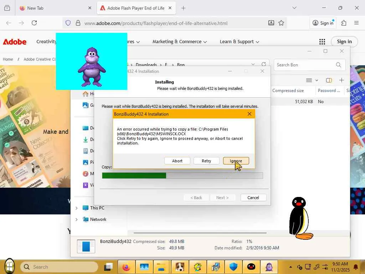Click the installer setup taskbar icon
This screenshot has height=274, width=365.
click(216, 267)
